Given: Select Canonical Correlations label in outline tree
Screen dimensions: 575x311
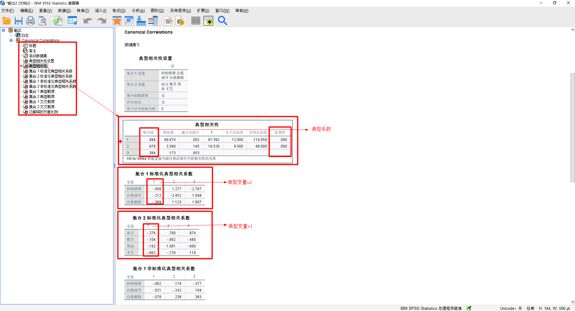Looking at the screenshot, I should click(41, 40).
